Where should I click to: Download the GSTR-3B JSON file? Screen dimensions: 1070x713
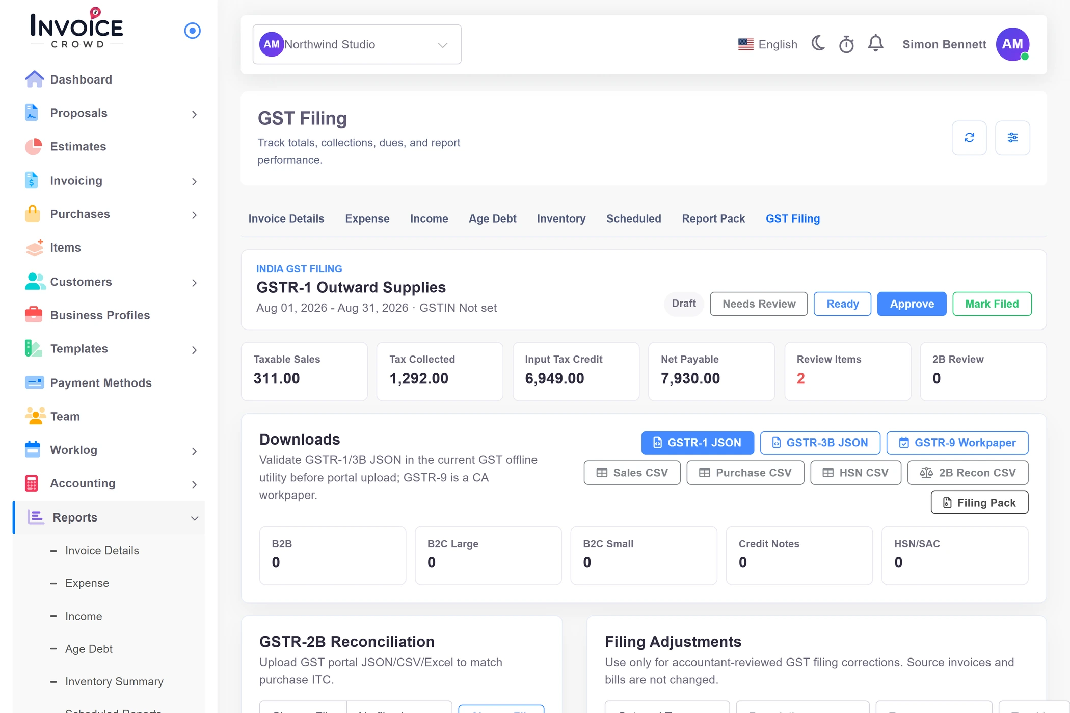point(820,443)
